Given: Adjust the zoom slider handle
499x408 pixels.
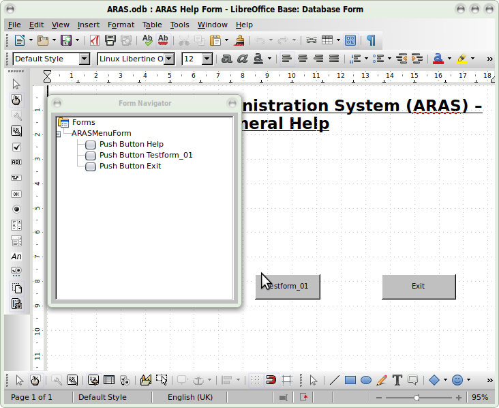Looking at the screenshot, I should coord(417,398).
